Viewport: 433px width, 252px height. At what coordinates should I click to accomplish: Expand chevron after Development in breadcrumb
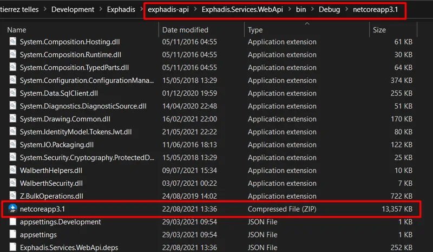[x=101, y=9]
